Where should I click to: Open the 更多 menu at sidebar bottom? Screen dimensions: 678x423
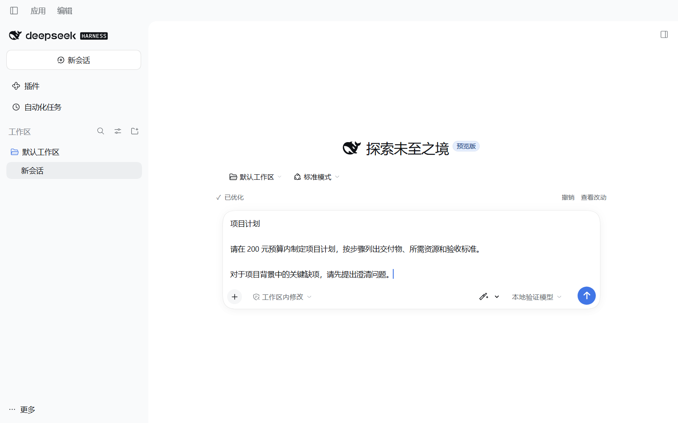(22, 409)
